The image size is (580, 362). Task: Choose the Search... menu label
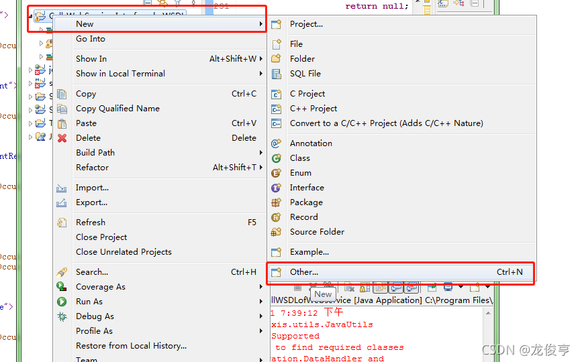click(92, 272)
